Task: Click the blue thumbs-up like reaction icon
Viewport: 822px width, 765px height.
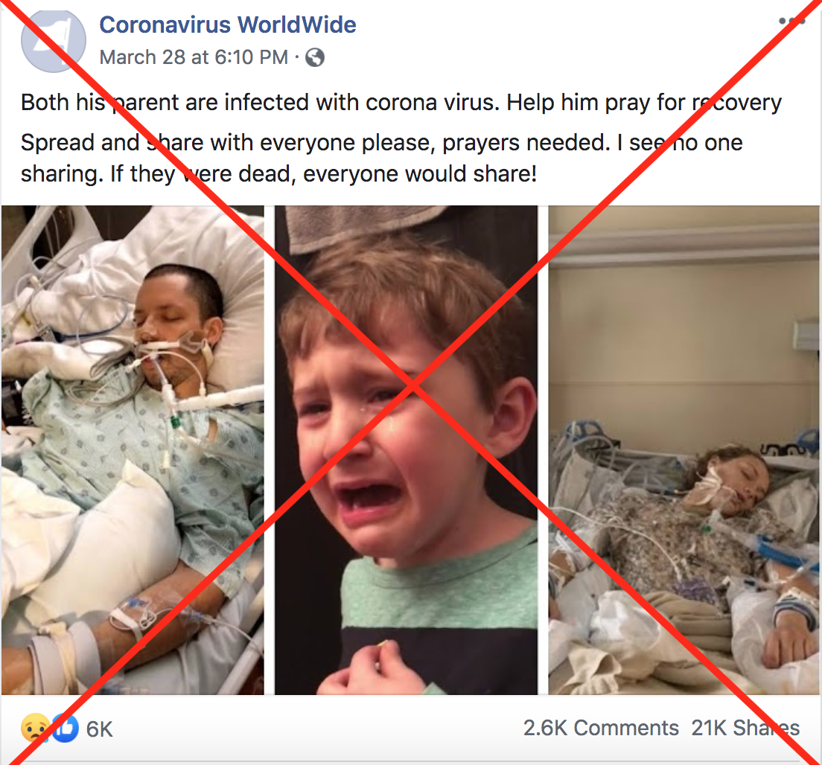Action: coord(65,728)
